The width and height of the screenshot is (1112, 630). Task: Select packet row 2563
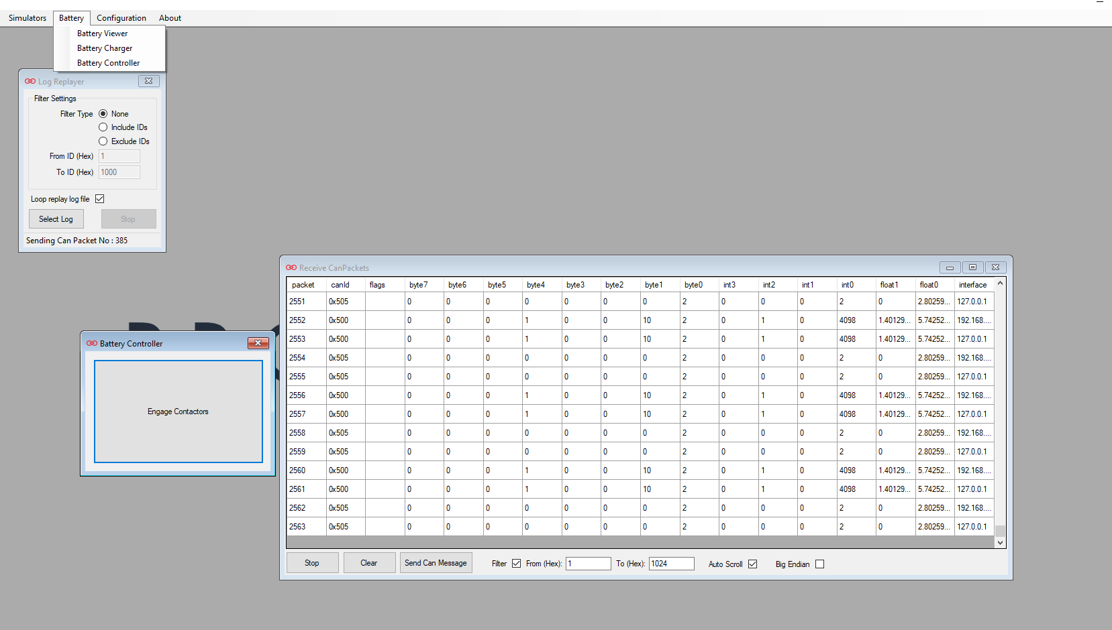[641, 527]
